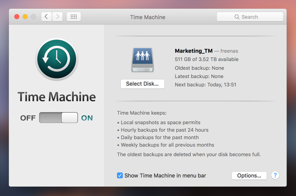The width and height of the screenshot is (296, 196).
Task: Click Local snapshots as space permits line
Action: click(161, 122)
